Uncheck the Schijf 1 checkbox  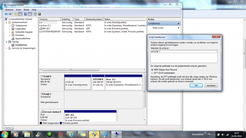pos(152,51)
